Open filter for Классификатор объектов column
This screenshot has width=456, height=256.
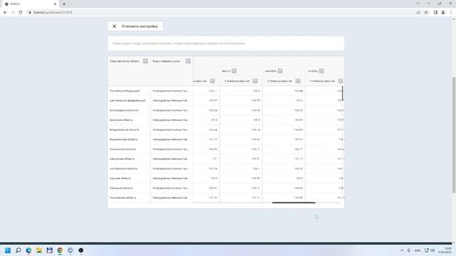click(x=145, y=61)
